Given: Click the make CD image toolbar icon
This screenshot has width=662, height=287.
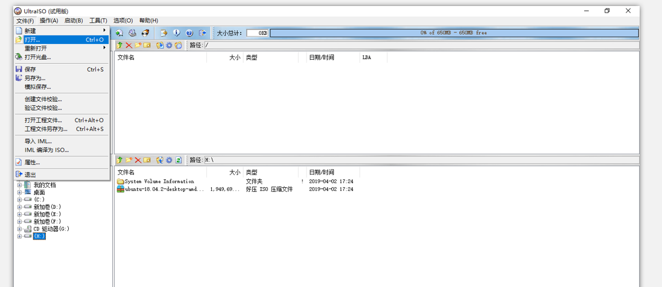Looking at the screenshot, I should click(119, 33).
